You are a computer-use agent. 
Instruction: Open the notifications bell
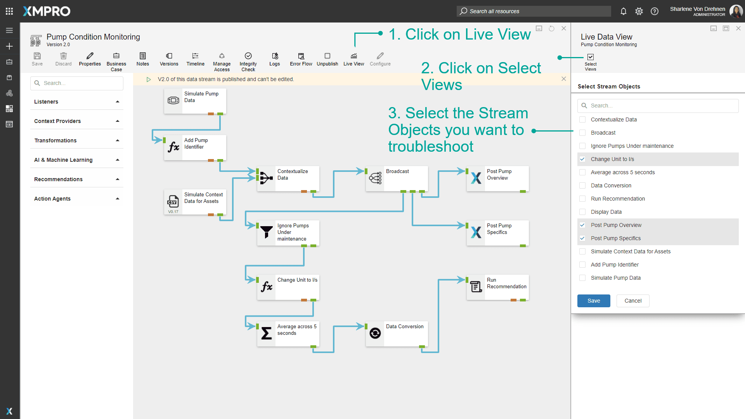point(623,11)
